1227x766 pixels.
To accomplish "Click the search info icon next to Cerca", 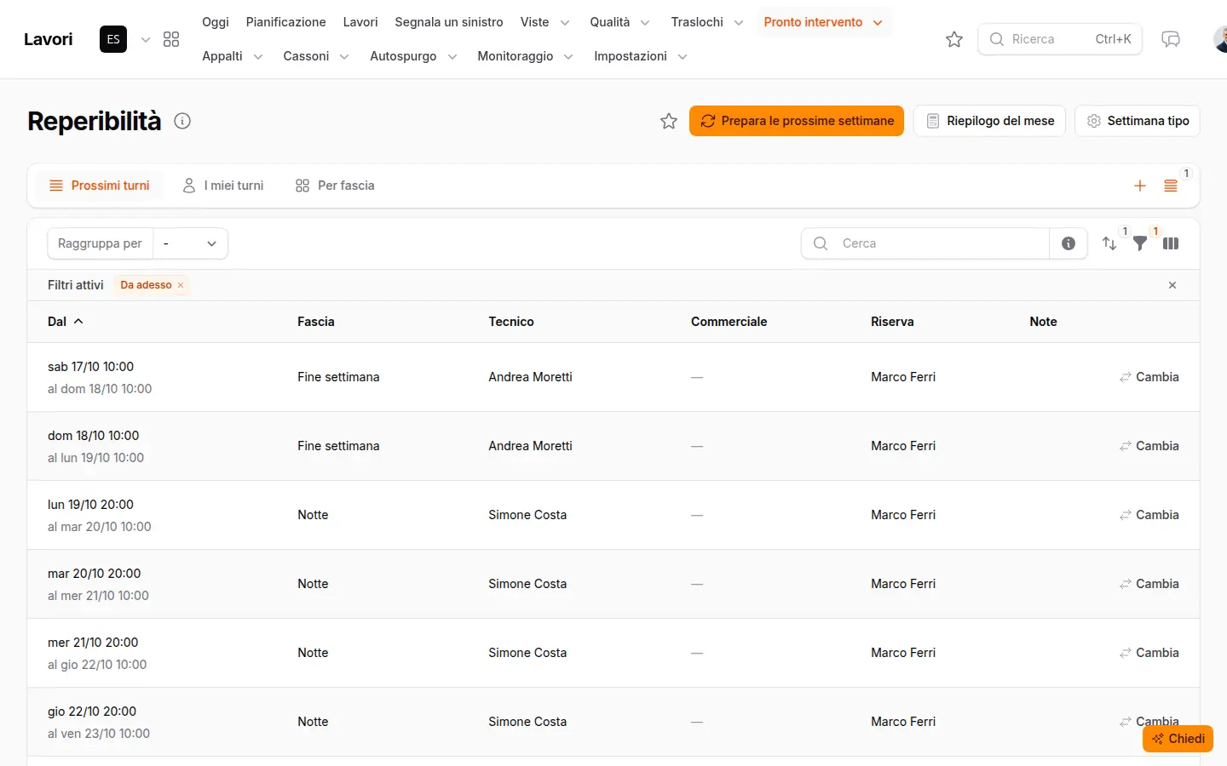I will pos(1069,243).
